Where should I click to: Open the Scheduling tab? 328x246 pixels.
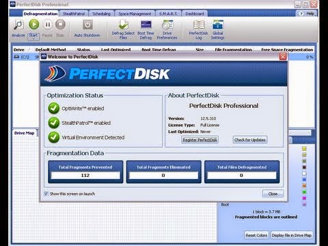click(x=102, y=14)
